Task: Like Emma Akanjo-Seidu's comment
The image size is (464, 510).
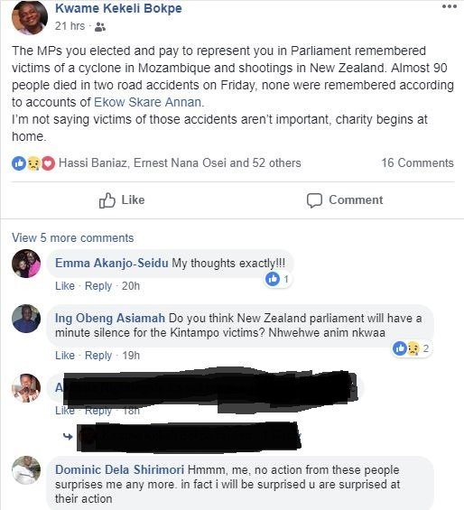Action: coord(65,286)
